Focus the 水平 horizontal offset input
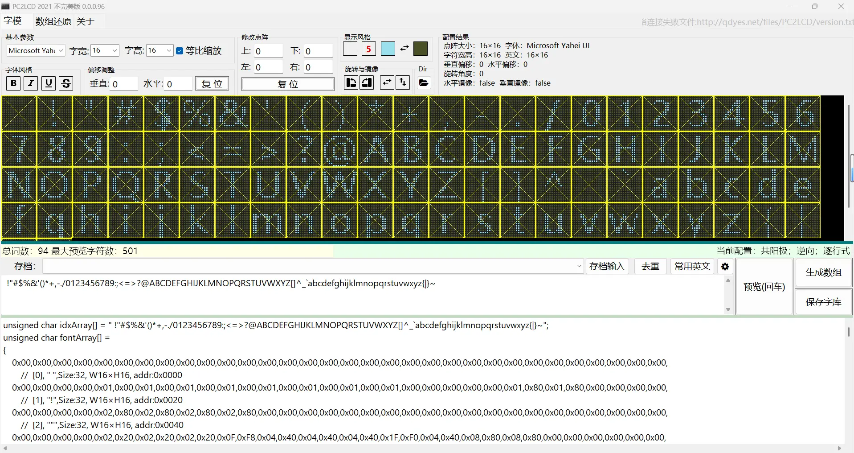The height and width of the screenshot is (453, 854). coord(179,84)
